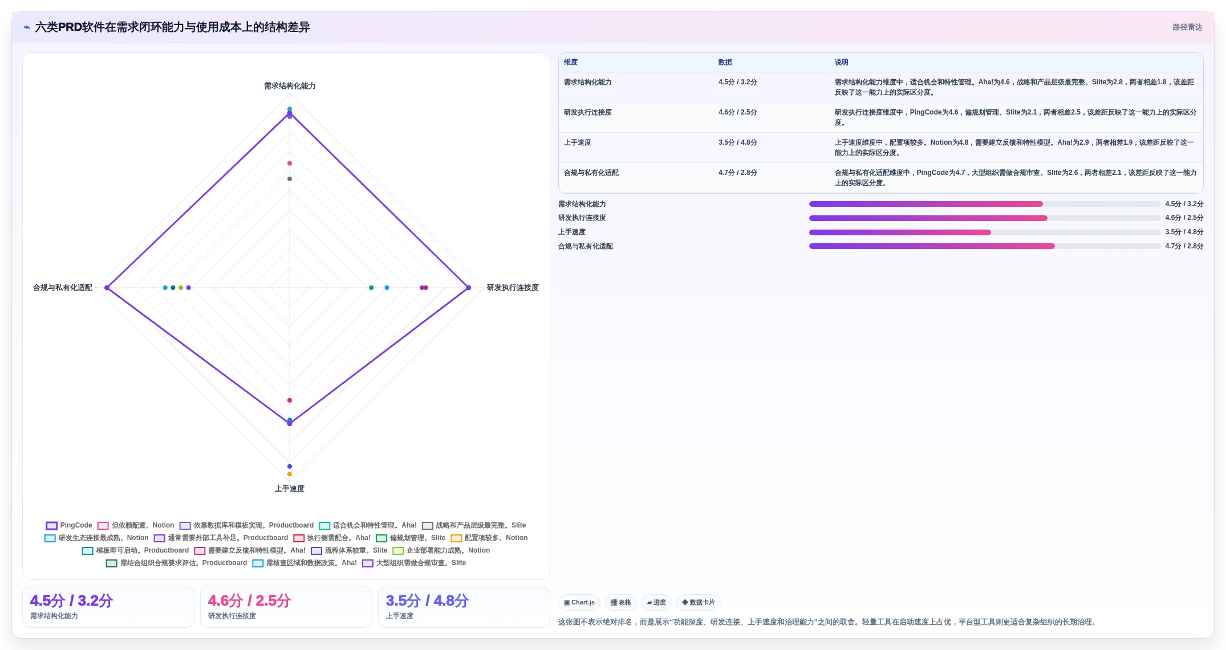Toggle the 依靠数据库和模板实现。Productboard legend item

246,525
